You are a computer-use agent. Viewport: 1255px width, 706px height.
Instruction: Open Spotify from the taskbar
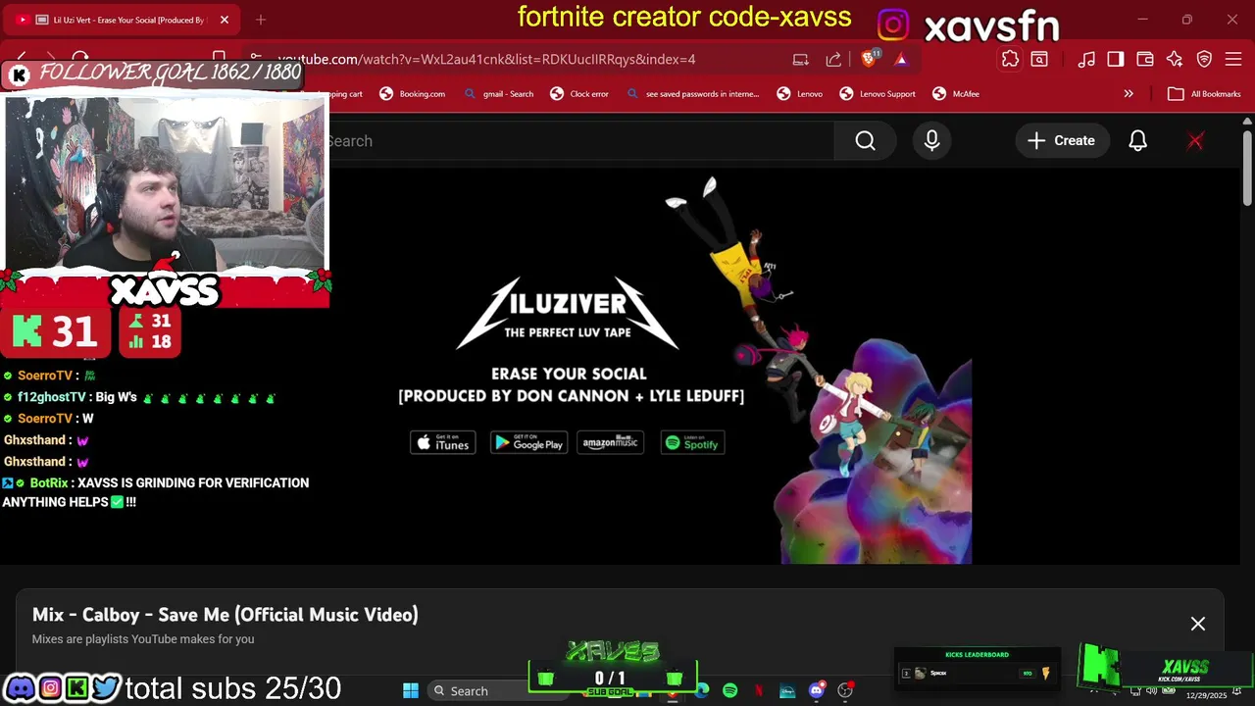click(x=730, y=691)
